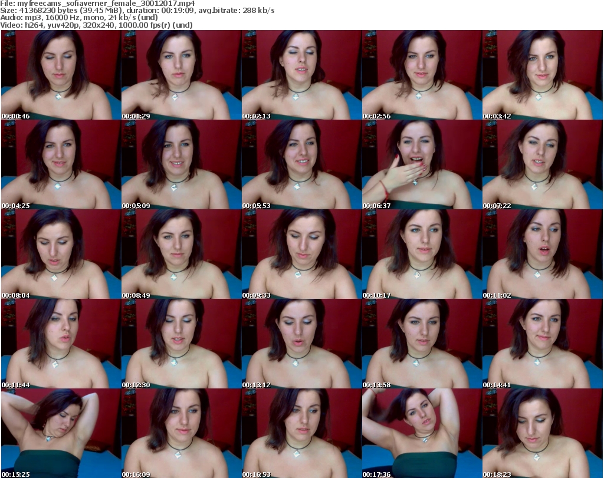The image size is (604, 478).
Task: Select the thumbnail stamped 00:02:13
Action: tap(301, 75)
